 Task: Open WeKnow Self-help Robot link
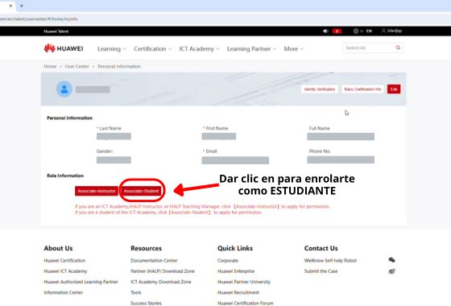point(330,260)
